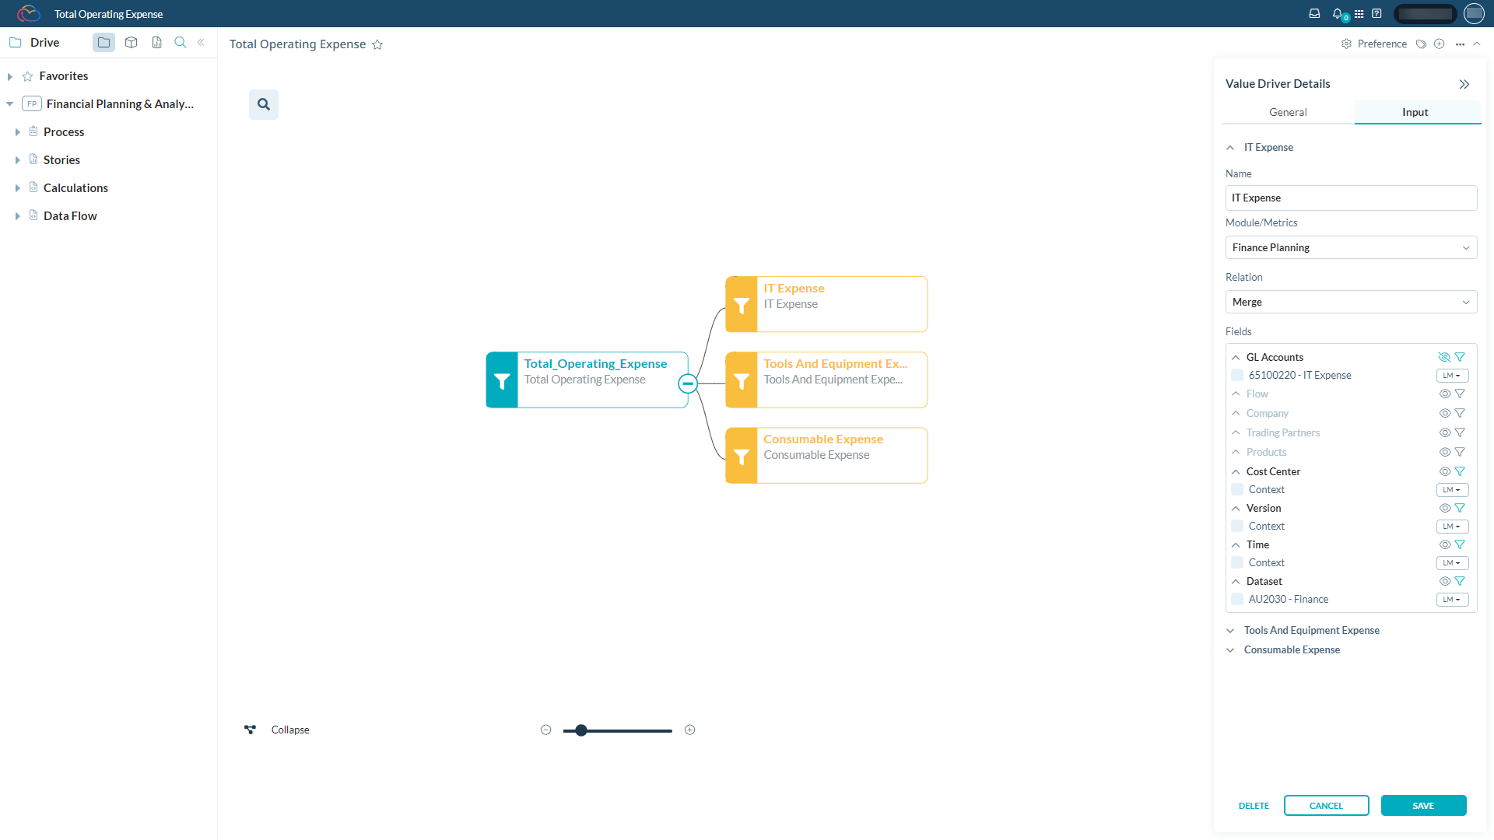Click the CANCEL button

click(x=1326, y=806)
